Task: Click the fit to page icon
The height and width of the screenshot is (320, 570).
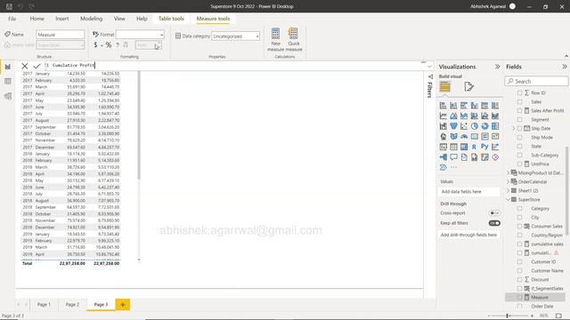Action: pos(558,316)
